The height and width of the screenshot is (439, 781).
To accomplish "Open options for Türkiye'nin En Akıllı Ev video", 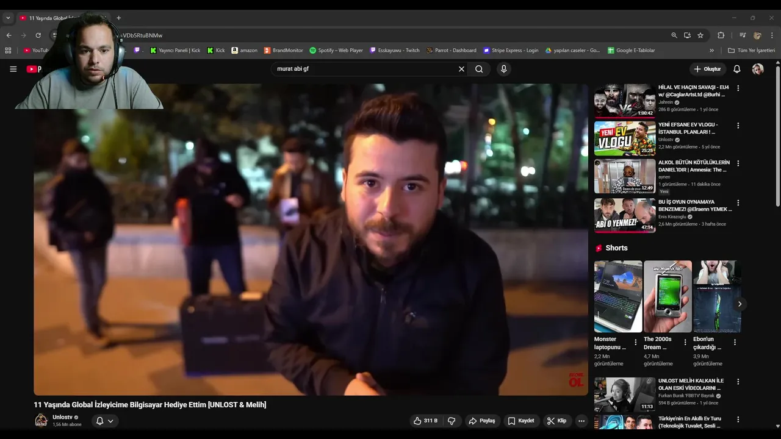I will pyautogui.click(x=738, y=419).
